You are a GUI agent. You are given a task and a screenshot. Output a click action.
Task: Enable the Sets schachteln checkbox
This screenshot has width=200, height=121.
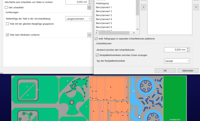6,7
